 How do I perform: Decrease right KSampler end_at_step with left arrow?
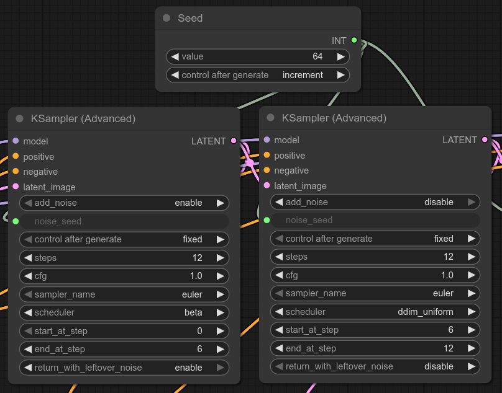pyautogui.click(x=279, y=348)
